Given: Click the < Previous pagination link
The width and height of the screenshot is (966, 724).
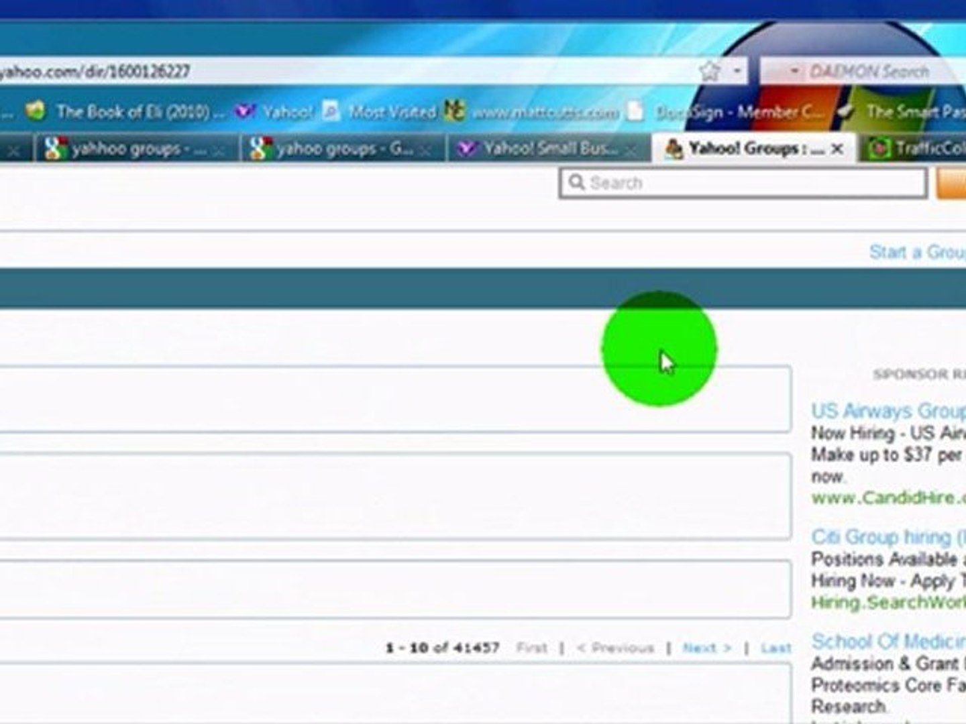Looking at the screenshot, I should pos(615,648).
